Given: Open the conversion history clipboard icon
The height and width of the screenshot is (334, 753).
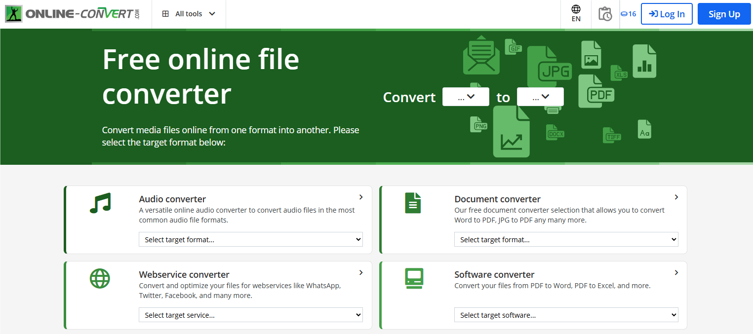Looking at the screenshot, I should 605,13.
